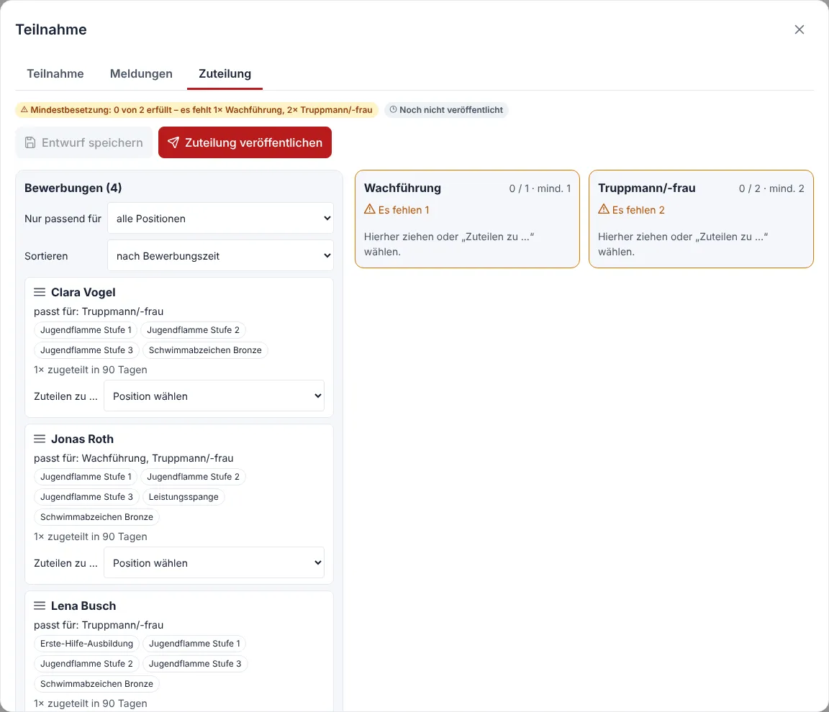Click the warning triangle in the Mindestbesetzung banner

coord(24,109)
